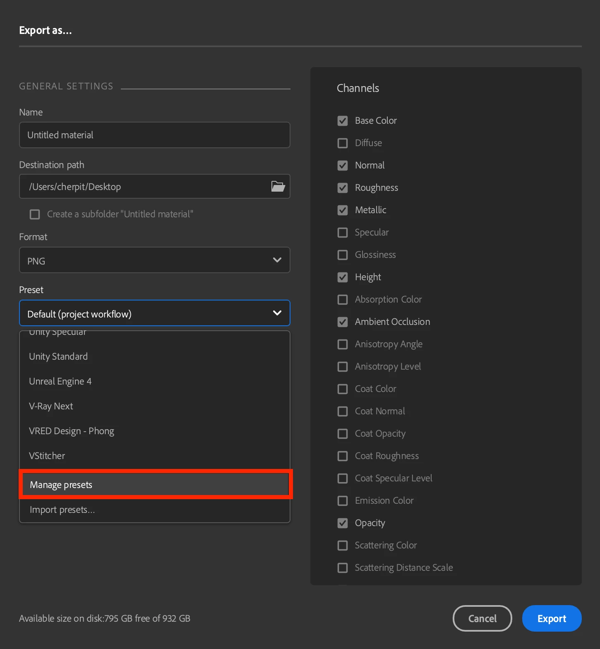Click the Name field with Untitled material
Viewport: 600px width, 649px height.
point(154,135)
